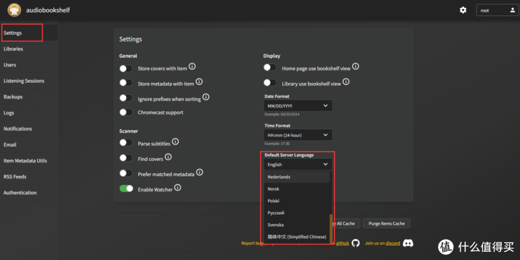520x260 pixels.
Task: Click info icon beside Enable Watcher
Action: click(177, 188)
